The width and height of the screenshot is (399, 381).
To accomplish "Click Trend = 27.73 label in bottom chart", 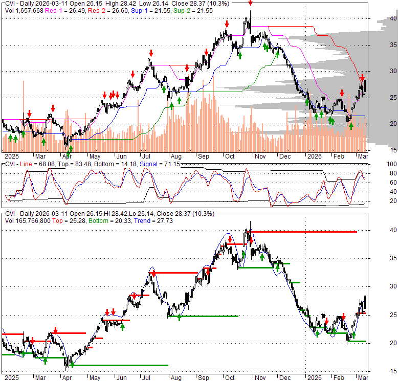I will 153,221.
